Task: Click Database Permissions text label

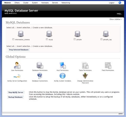Action: [x=40, y=70]
